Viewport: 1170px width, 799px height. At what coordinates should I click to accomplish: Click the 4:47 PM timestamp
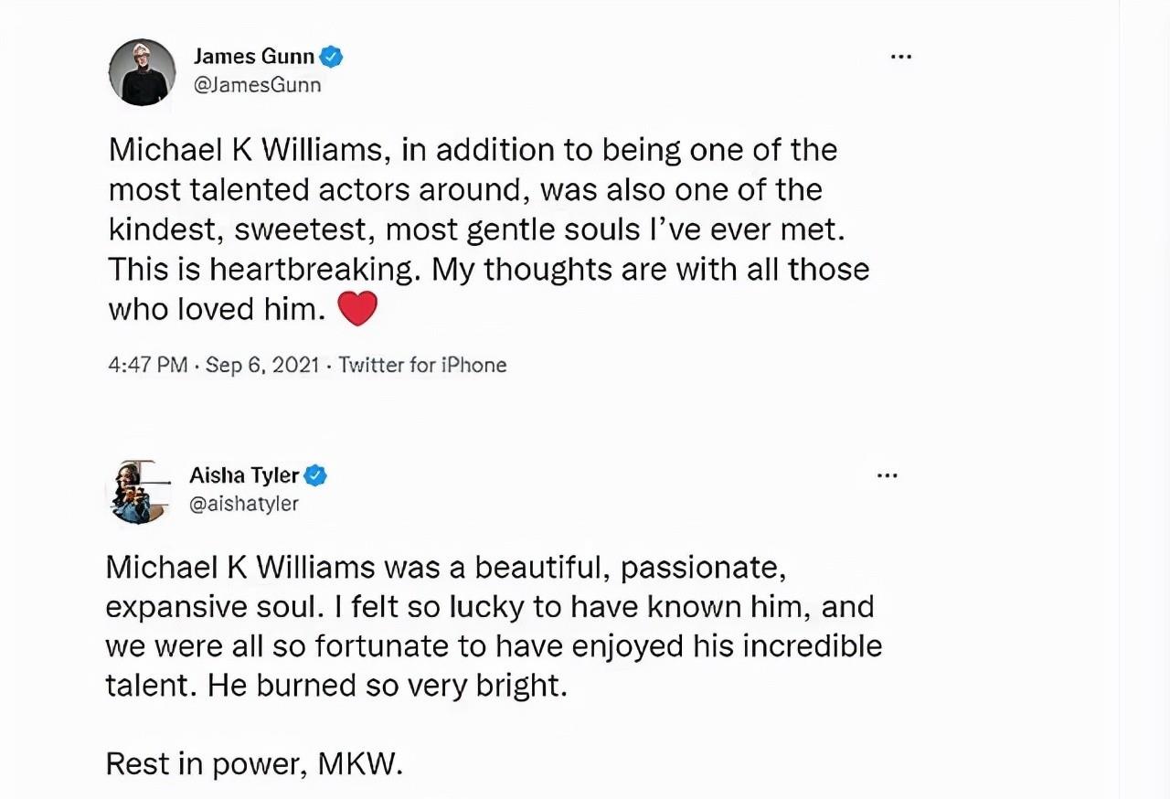click(147, 366)
